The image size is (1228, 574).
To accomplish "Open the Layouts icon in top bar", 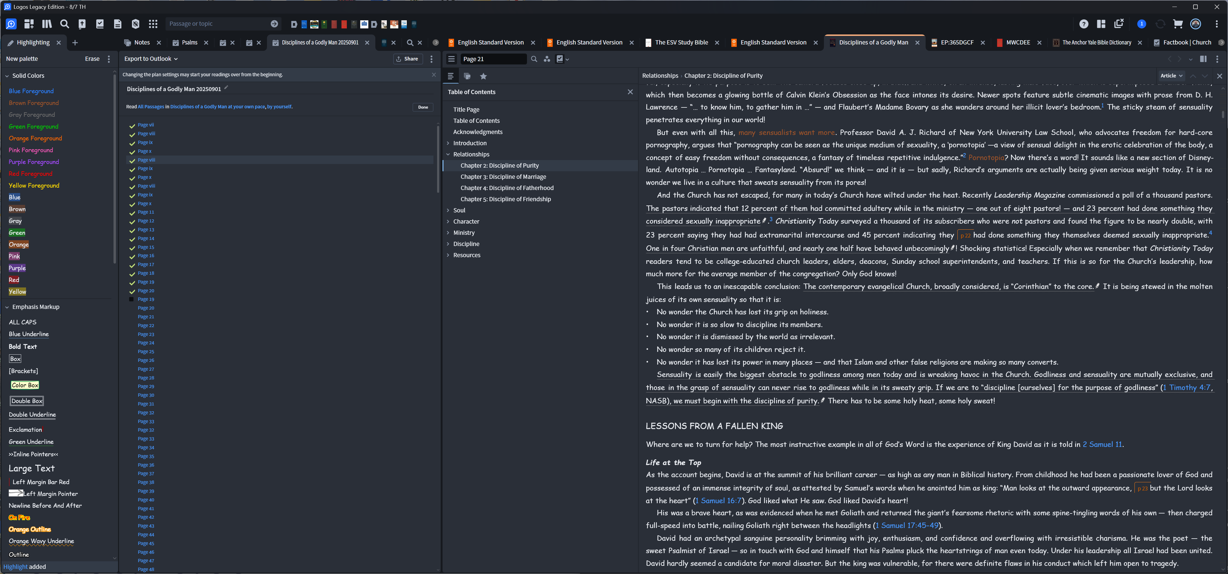I will [x=1101, y=24].
